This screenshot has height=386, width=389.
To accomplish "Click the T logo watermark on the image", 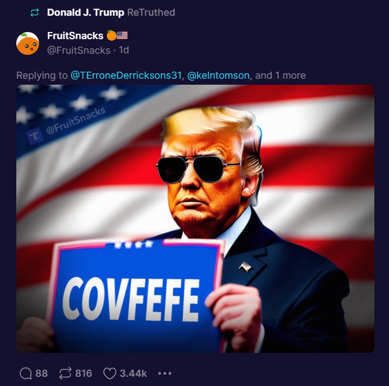I will pos(35,136).
